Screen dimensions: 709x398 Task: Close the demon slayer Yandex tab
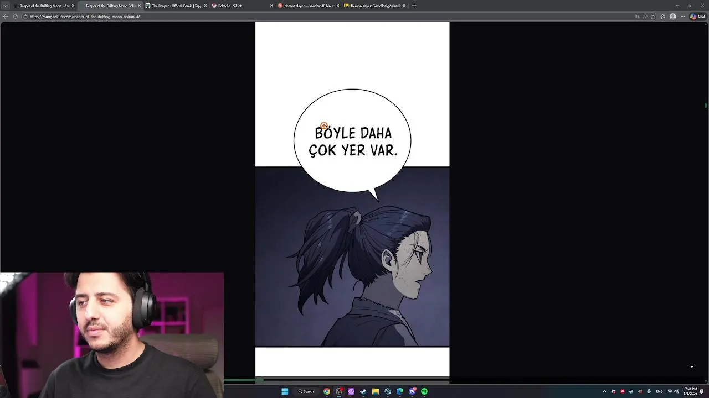click(338, 6)
